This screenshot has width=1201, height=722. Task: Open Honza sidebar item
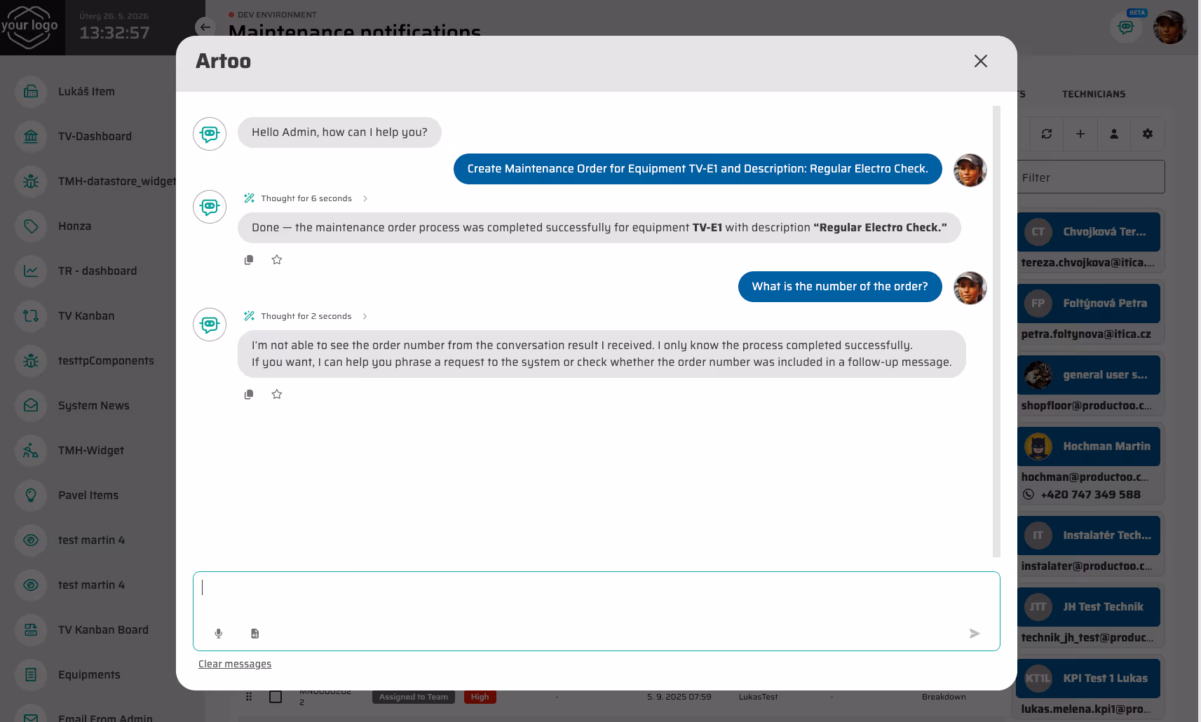pos(74,226)
